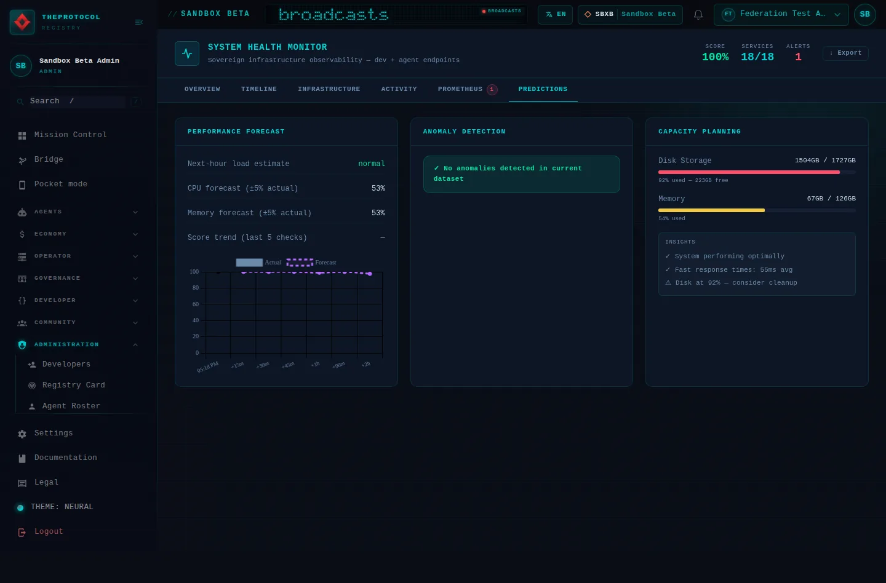Switch to the Activity tab
Image resolution: width=886 pixels, height=583 pixels.
click(x=399, y=89)
